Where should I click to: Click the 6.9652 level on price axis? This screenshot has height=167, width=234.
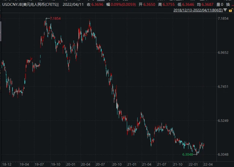[x=223, y=52]
